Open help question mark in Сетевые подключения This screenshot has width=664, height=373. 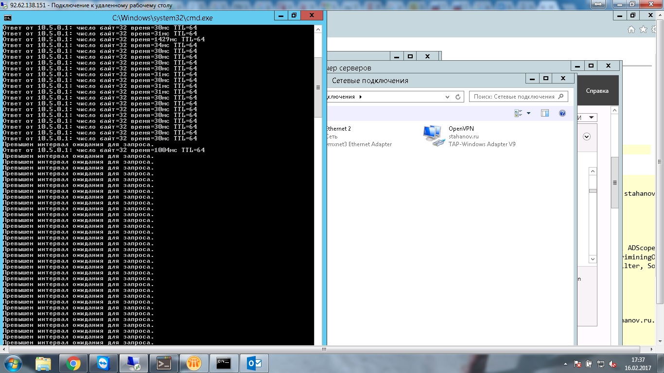click(x=562, y=113)
